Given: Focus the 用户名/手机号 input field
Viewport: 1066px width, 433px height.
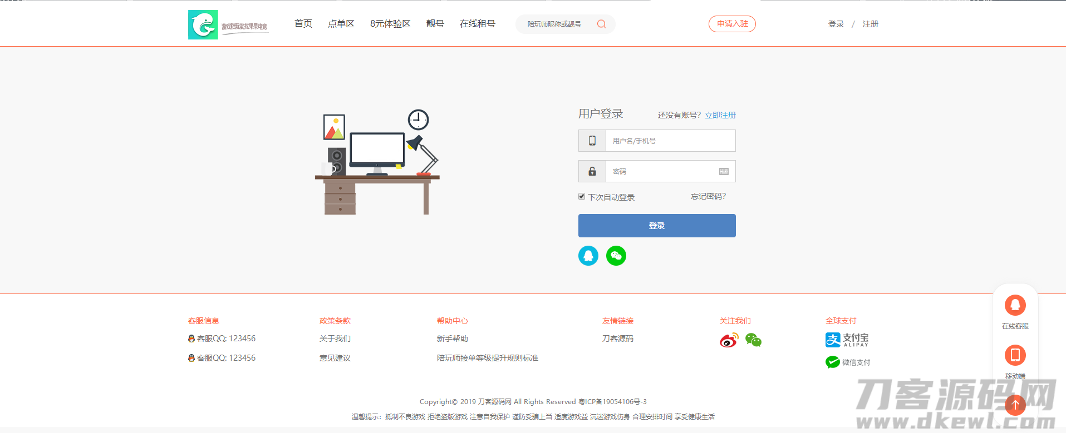Looking at the screenshot, I should pyautogui.click(x=670, y=141).
